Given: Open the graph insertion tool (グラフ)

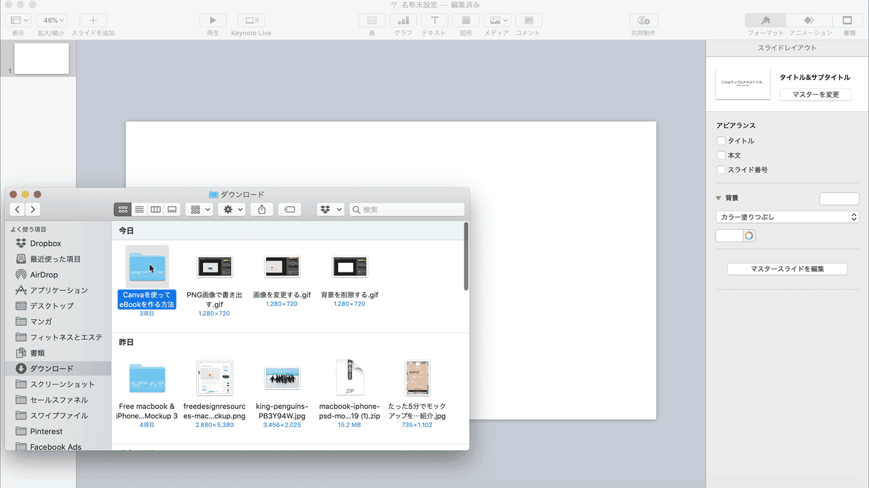Looking at the screenshot, I should [x=403, y=20].
